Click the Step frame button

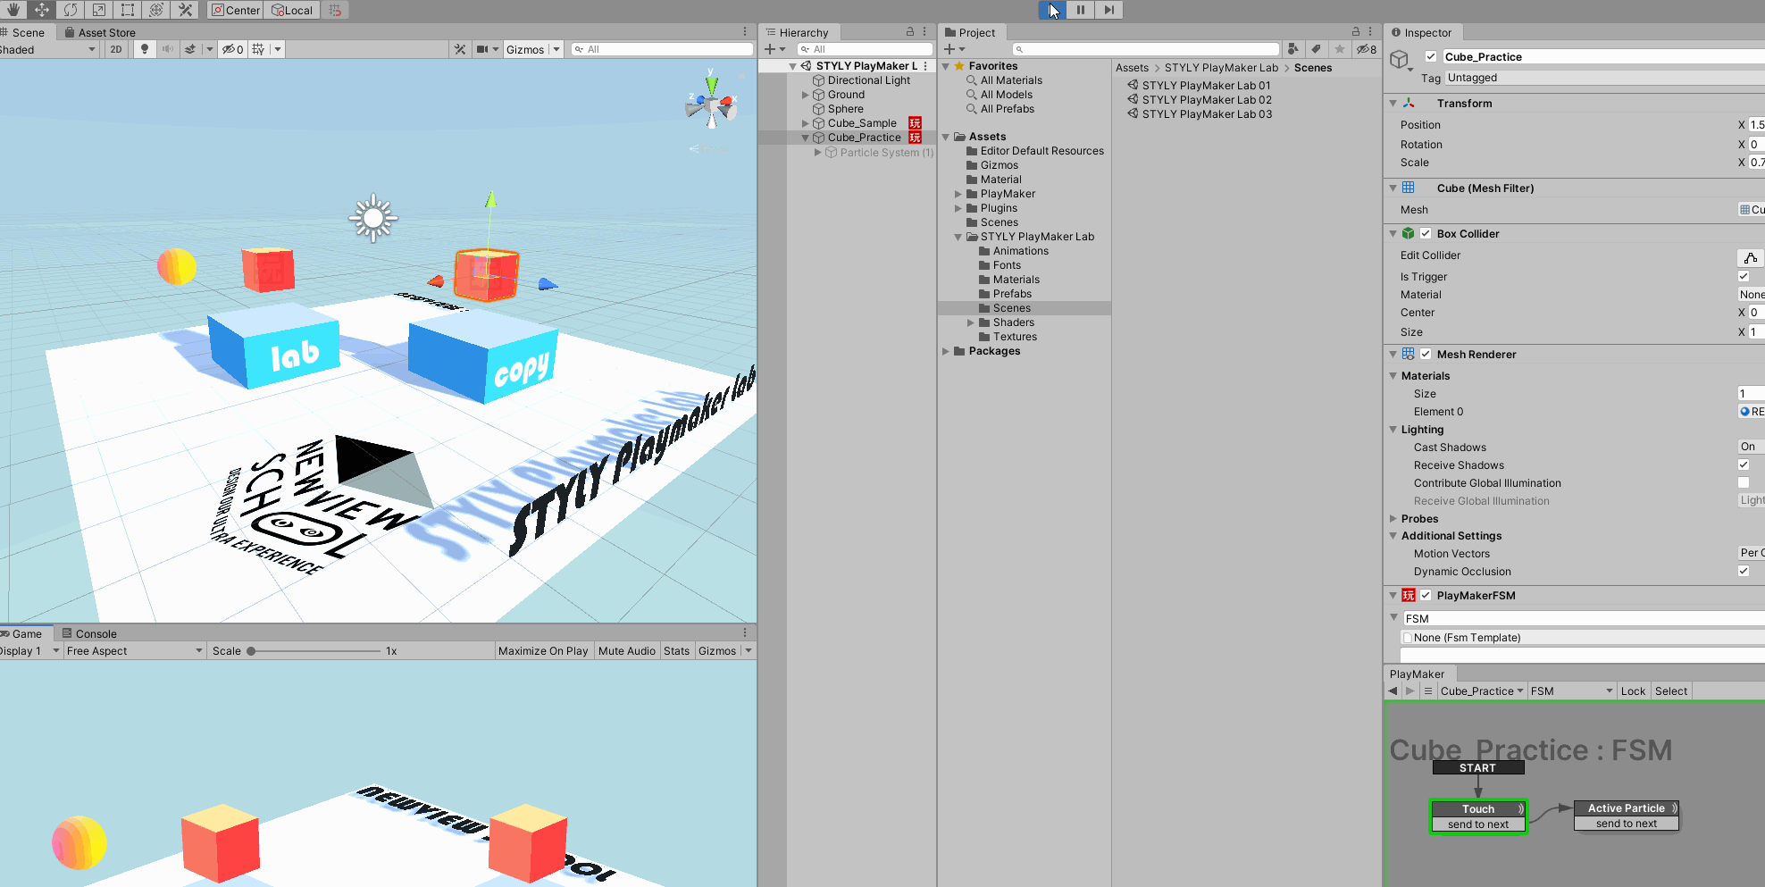coord(1108,10)
